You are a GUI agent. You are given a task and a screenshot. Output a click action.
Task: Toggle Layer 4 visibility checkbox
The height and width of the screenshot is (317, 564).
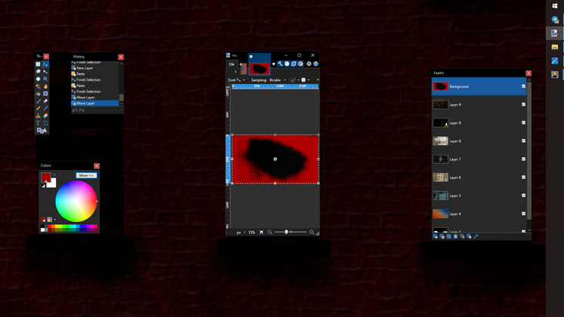click(523, 214)
